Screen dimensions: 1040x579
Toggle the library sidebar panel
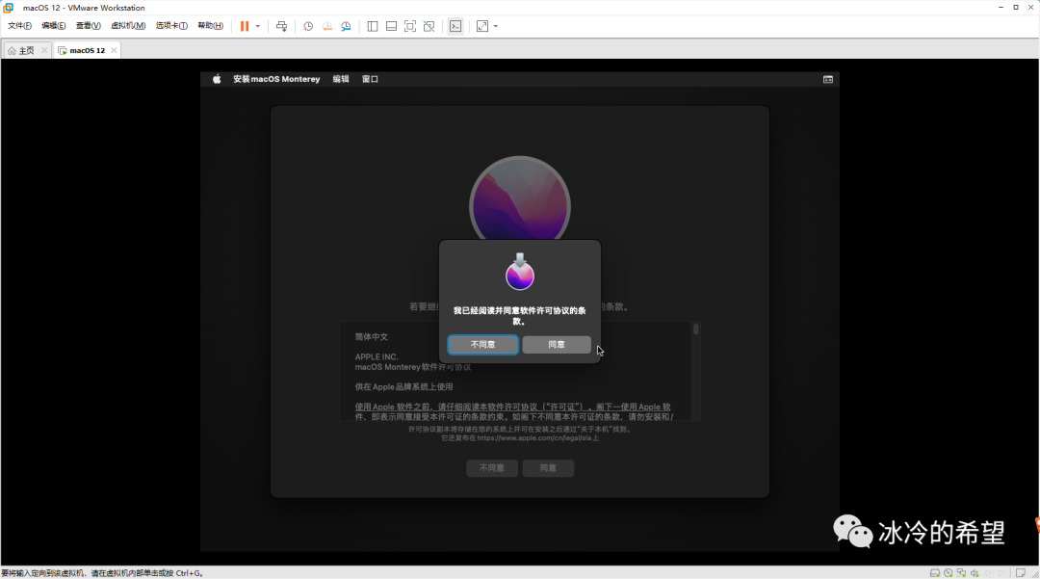click(373, 26)
